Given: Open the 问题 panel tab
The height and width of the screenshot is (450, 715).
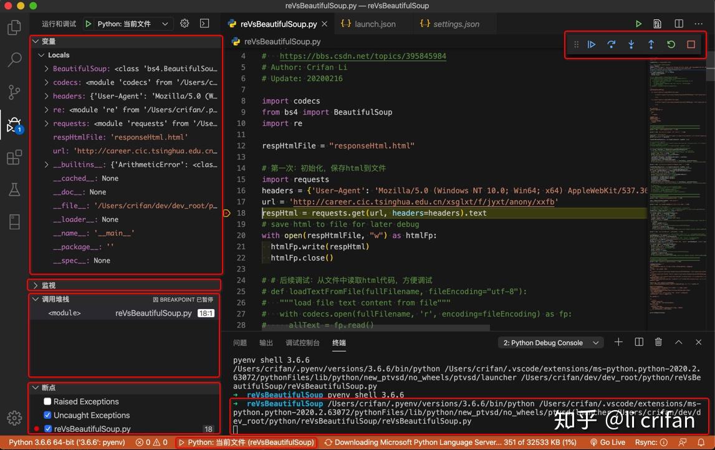Looking at the screenshot, I should 240,343.
